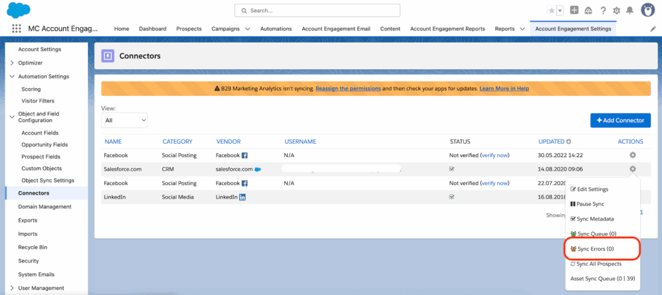Open the App Launcher grid icon
This screenshot has height=295, width=662.
pyautogui.click(x=16, y=28)
